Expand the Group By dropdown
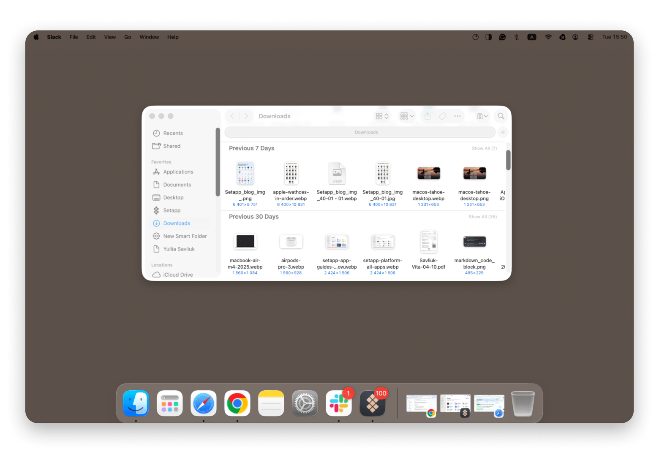Image resolution: width=659 pixels, height=457 pixels. (407, 116)
